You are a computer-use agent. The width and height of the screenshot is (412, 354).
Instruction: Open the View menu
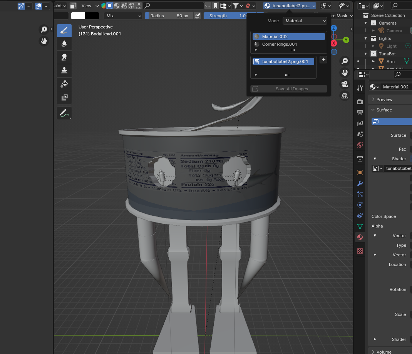tap(86, 6)
